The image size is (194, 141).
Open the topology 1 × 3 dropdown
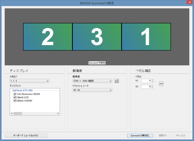tap(29, 81)
